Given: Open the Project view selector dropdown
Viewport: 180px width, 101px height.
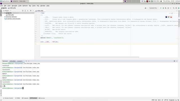Looking at the screenshot, I should [7, 11].
